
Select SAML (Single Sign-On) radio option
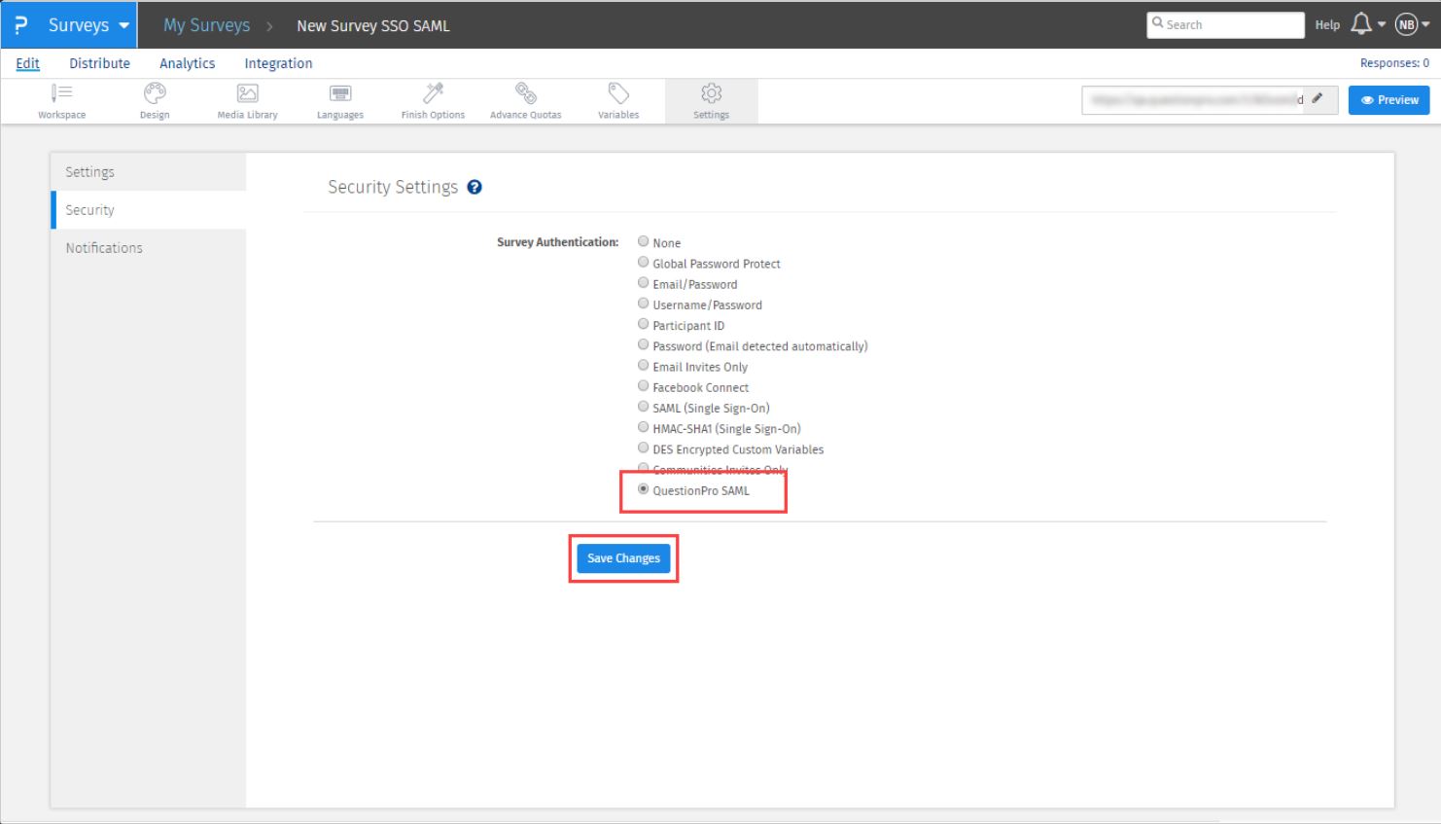point(643,407)
